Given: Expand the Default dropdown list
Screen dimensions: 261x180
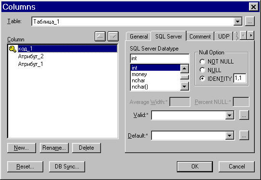Looking at the screenshot, I should (230, 135).
